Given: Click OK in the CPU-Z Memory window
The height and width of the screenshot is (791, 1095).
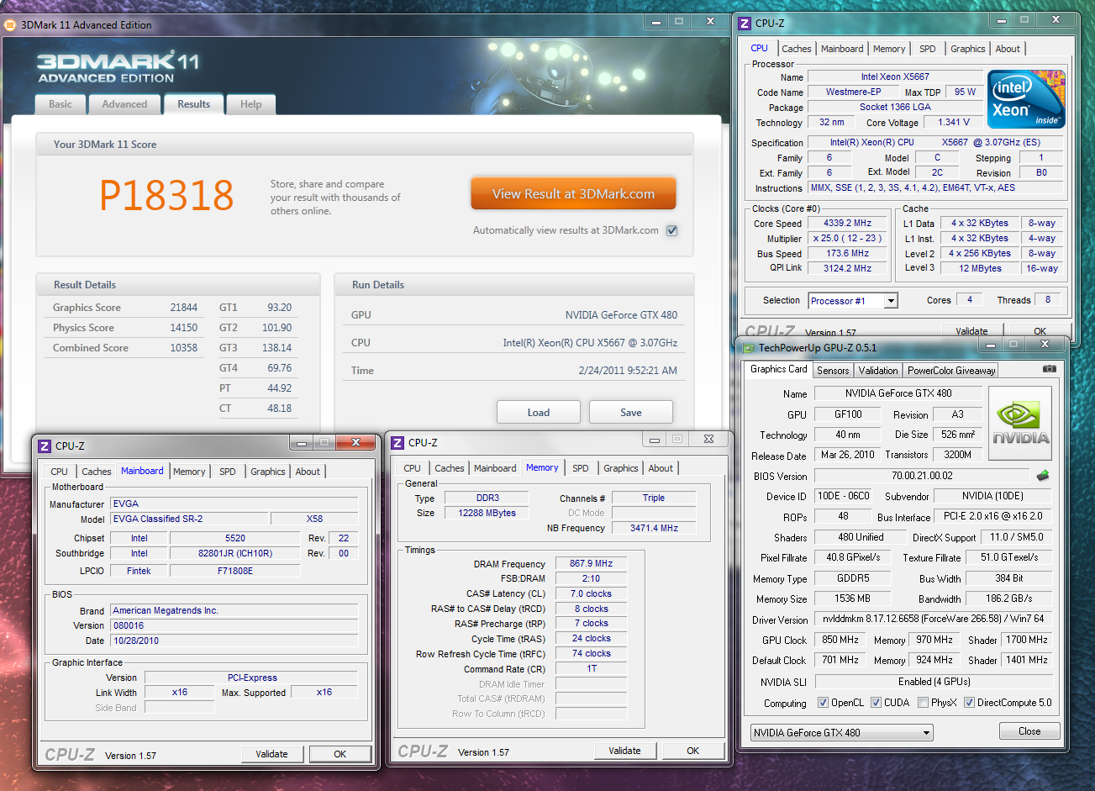Looking at the screenshot, I should tap(693, 751).
